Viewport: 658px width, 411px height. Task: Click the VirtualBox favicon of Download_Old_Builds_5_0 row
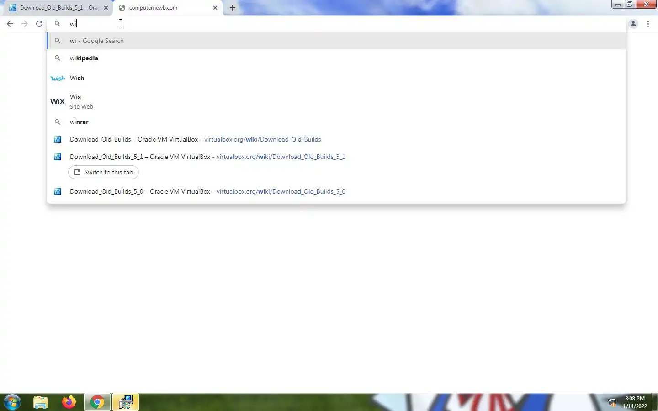[x=58, y=191]
